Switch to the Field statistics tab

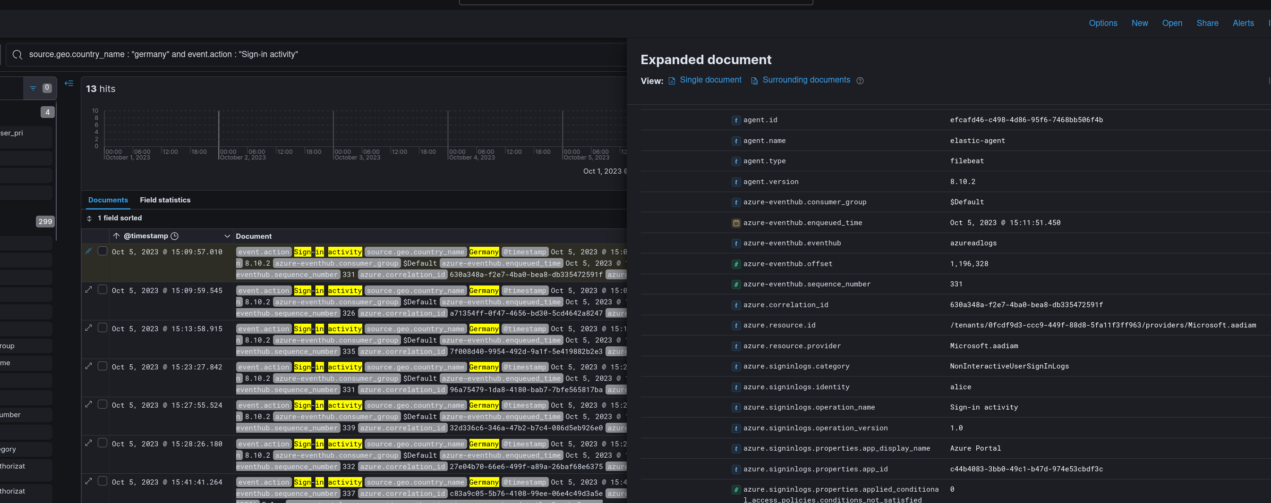(x=165, y=200)
